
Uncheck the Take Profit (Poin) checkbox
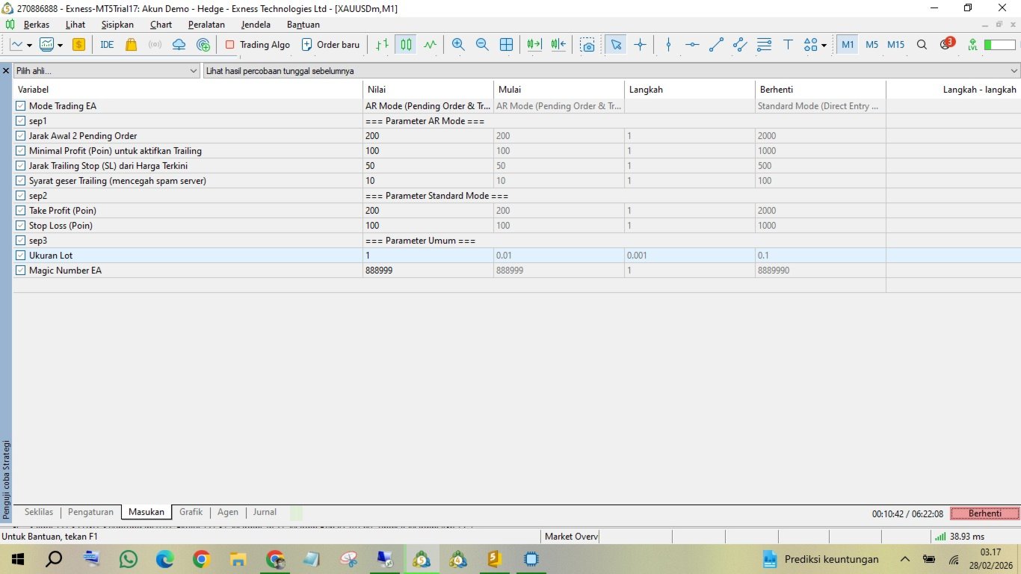pos(21,211)
